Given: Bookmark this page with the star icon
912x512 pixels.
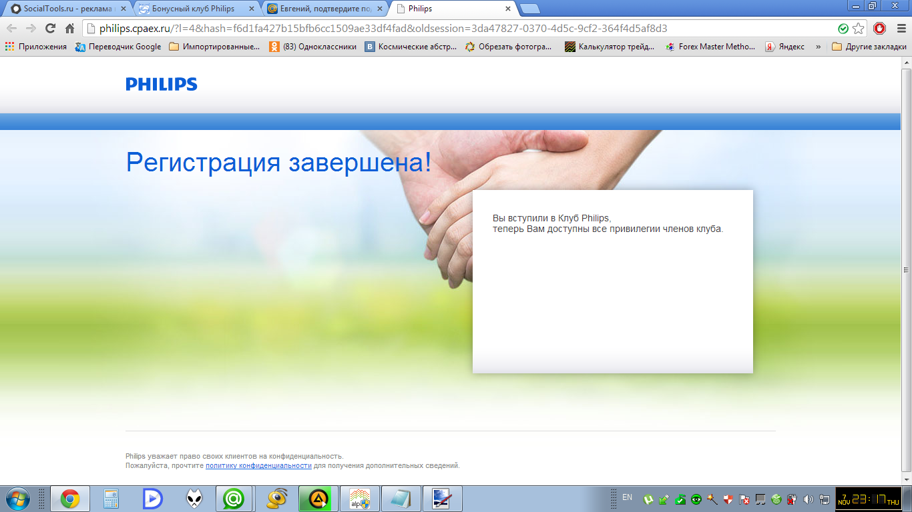Looking at the screenshot, I should (x=859, y=29).
